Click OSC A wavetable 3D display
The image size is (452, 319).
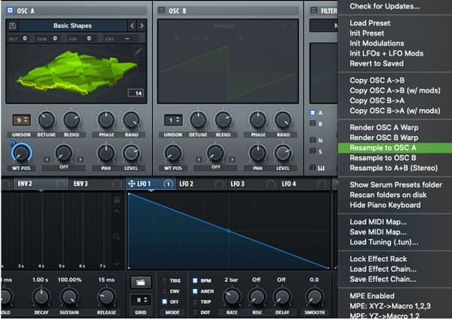[76, 73]
